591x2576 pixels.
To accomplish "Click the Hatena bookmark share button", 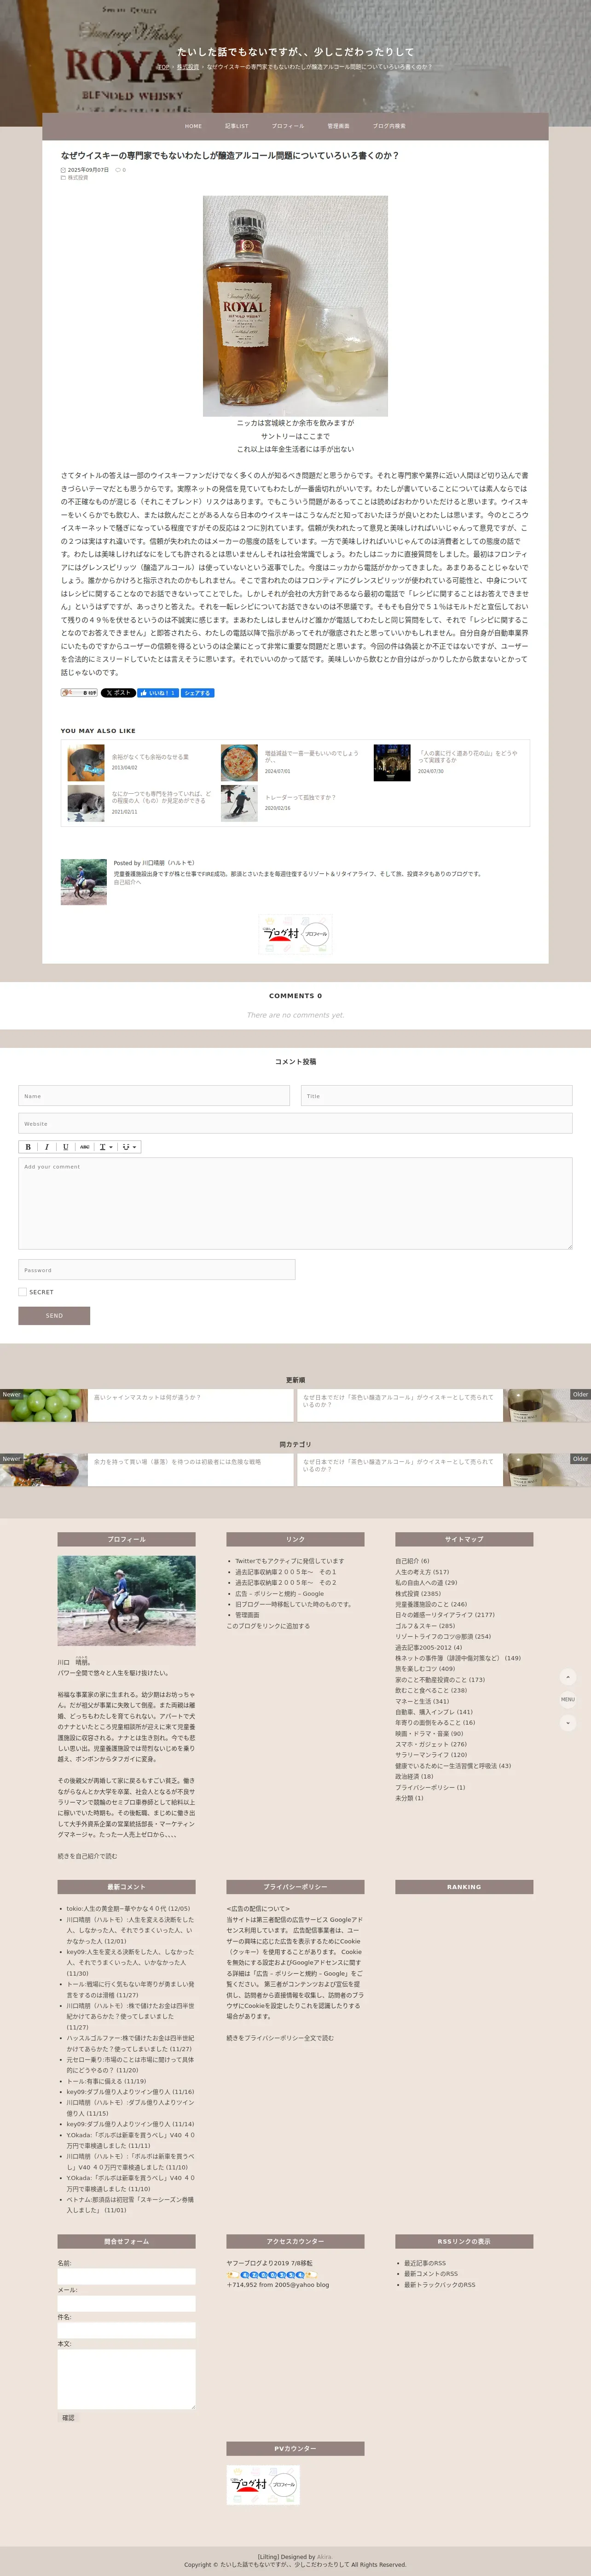I will [79, 692].
